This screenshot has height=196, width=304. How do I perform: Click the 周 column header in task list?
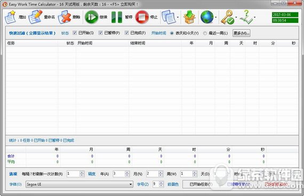222,43
